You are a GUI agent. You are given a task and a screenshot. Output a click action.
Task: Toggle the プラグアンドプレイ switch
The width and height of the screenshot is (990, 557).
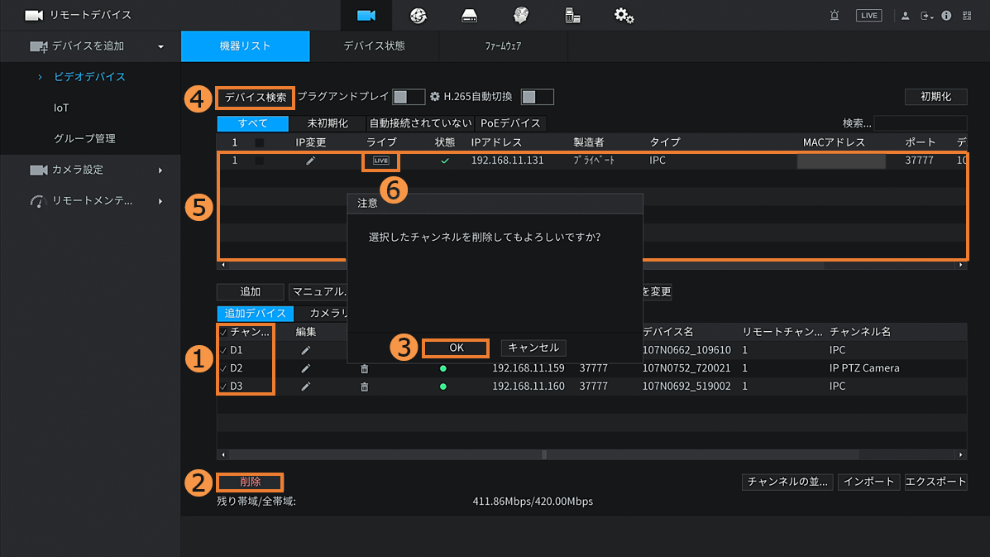pos(408,97)
